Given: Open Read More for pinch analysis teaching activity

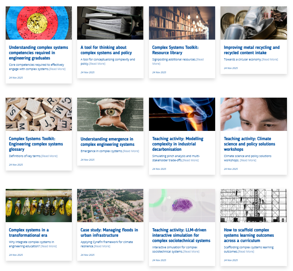Looking at the screenshot, I should [190, 160].
